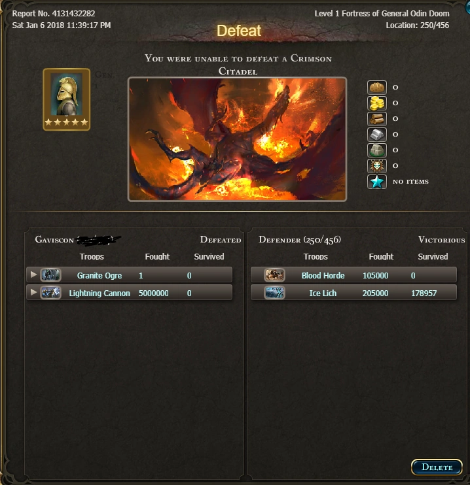This screenshot has height=485, width=470.
Task: Click the Crimson Citadel dragon image
Action: [237, 139]
